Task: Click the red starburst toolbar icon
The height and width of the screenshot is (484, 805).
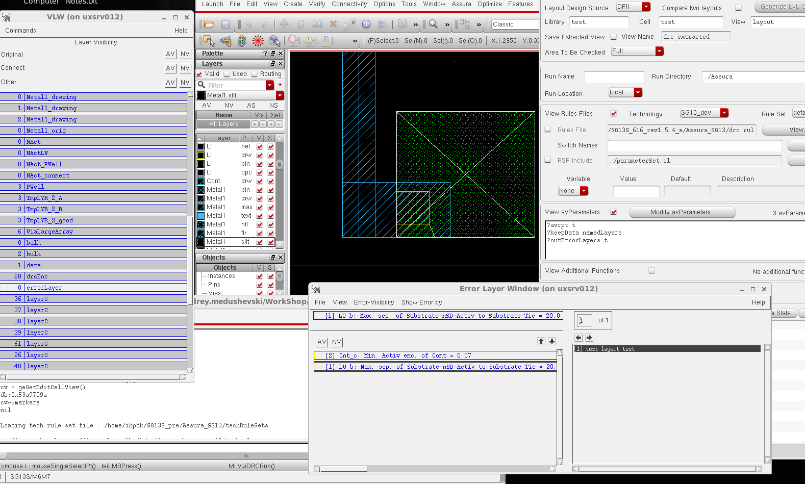Action: coord(258,41)
